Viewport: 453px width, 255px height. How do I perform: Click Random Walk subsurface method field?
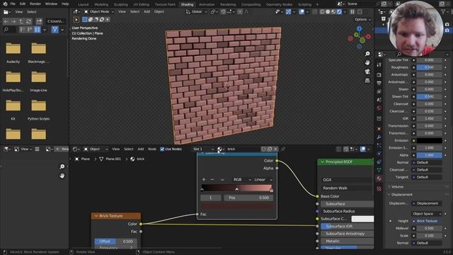click(x=347, y=188)
